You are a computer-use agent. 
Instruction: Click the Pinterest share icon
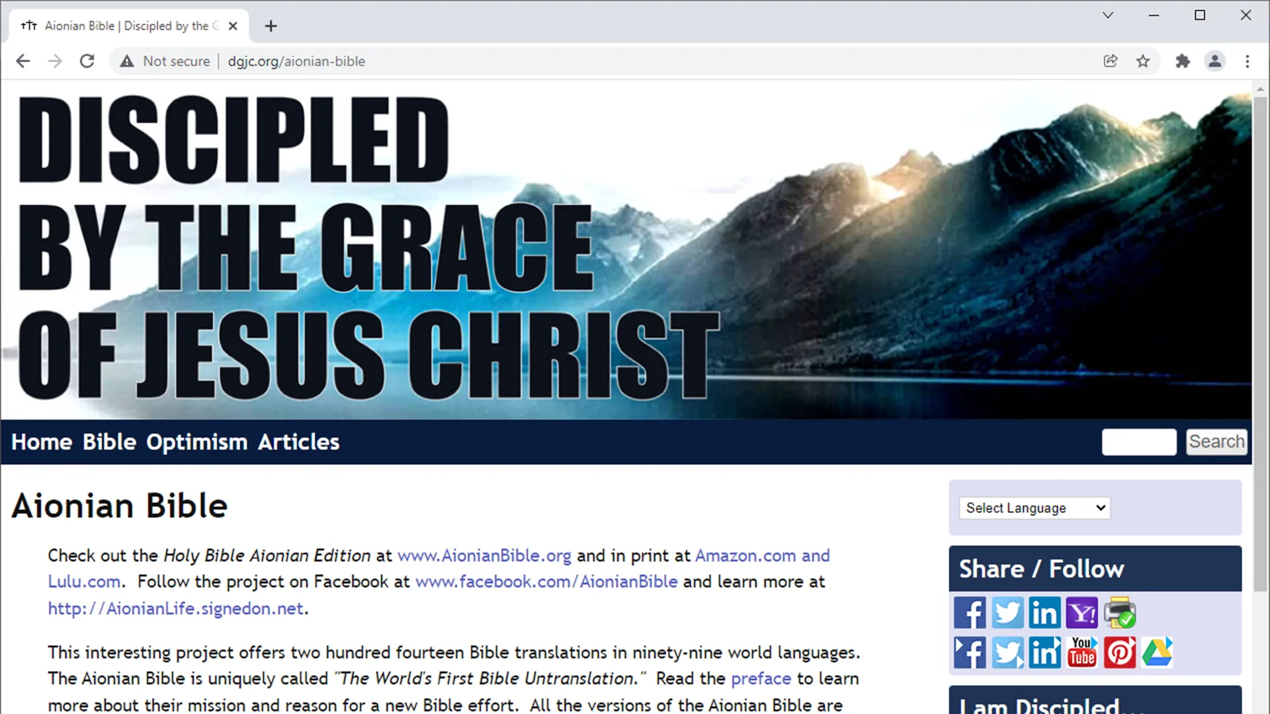[x=1121, y=652]
